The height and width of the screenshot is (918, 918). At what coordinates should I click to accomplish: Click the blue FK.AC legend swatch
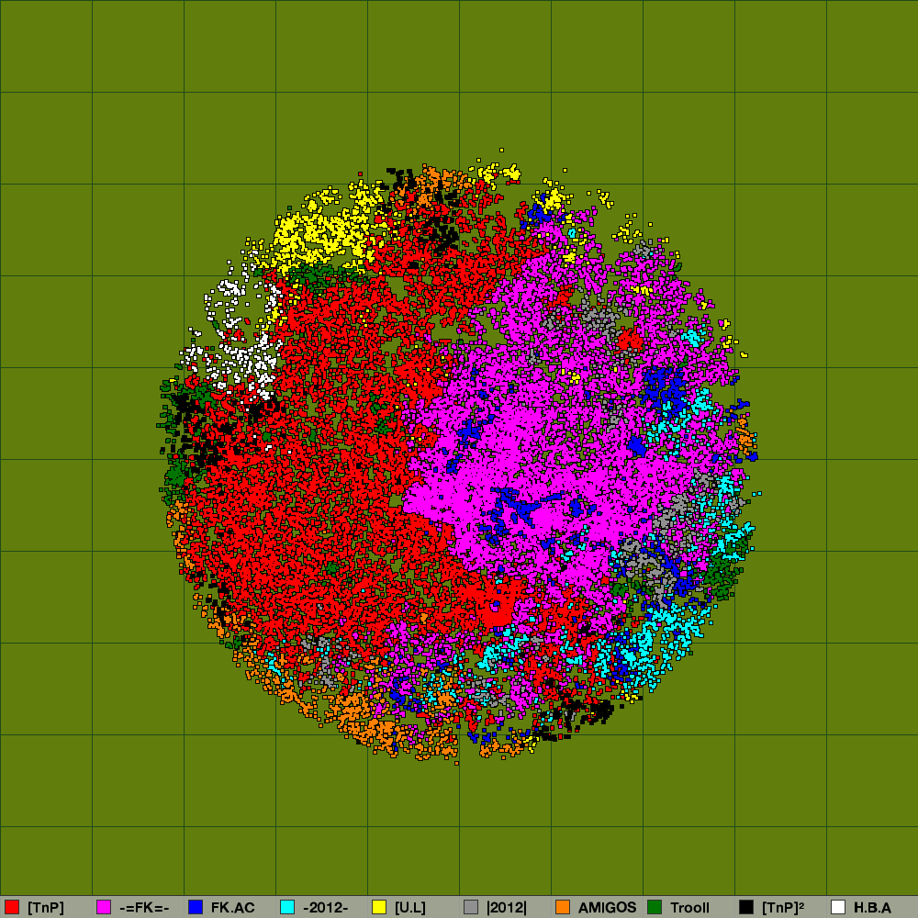pyautogui.click(x=196, y=907)
